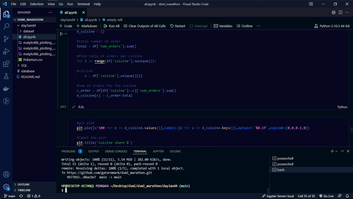Maximize the terminal panel size
This screenshot has width=353, height=199.
coord(342,151)
